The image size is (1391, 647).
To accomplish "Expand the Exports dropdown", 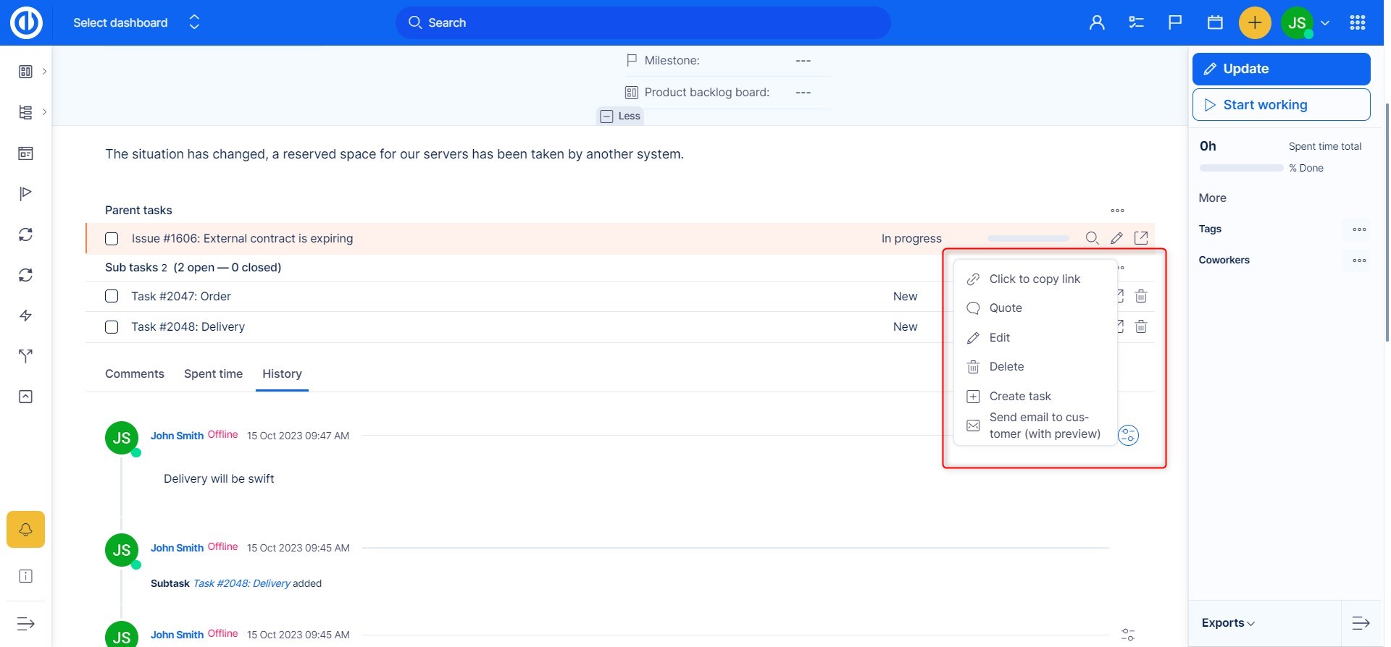I will click(x=1228, y=623).
